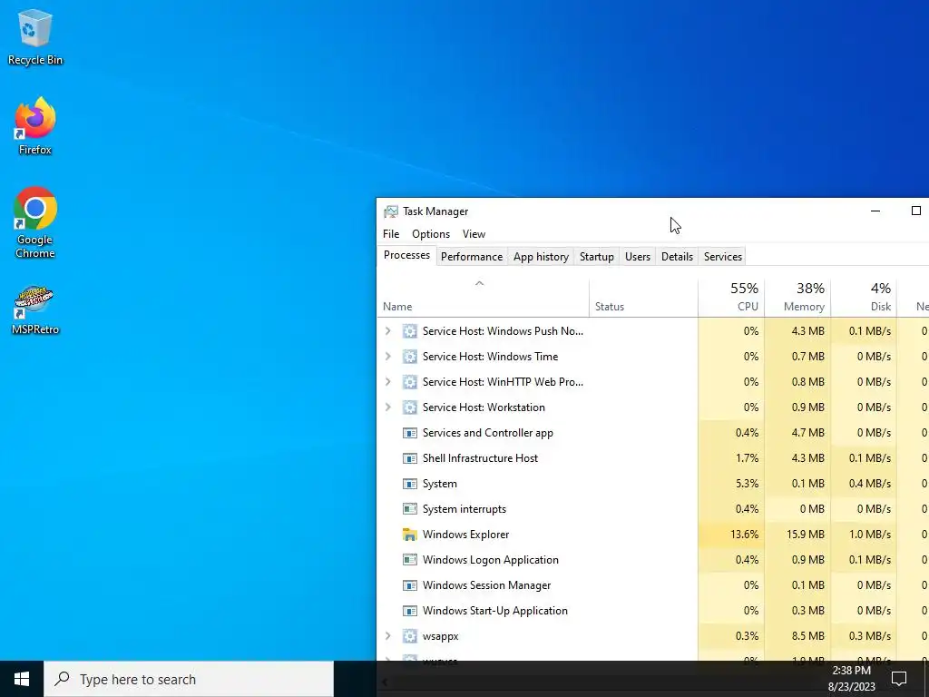Open the Options menu

(x=431, y=234)
